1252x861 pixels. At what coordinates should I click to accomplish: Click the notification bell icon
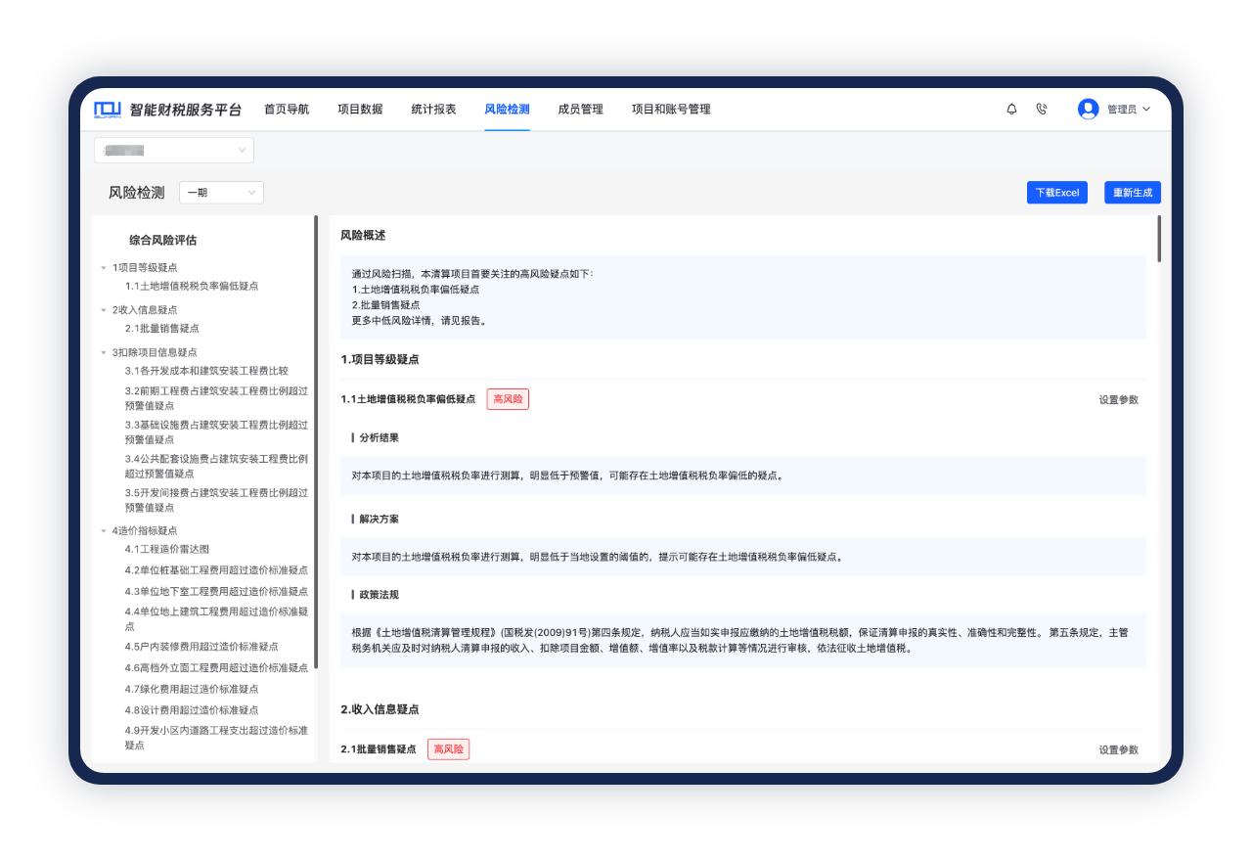(1011, 110)
